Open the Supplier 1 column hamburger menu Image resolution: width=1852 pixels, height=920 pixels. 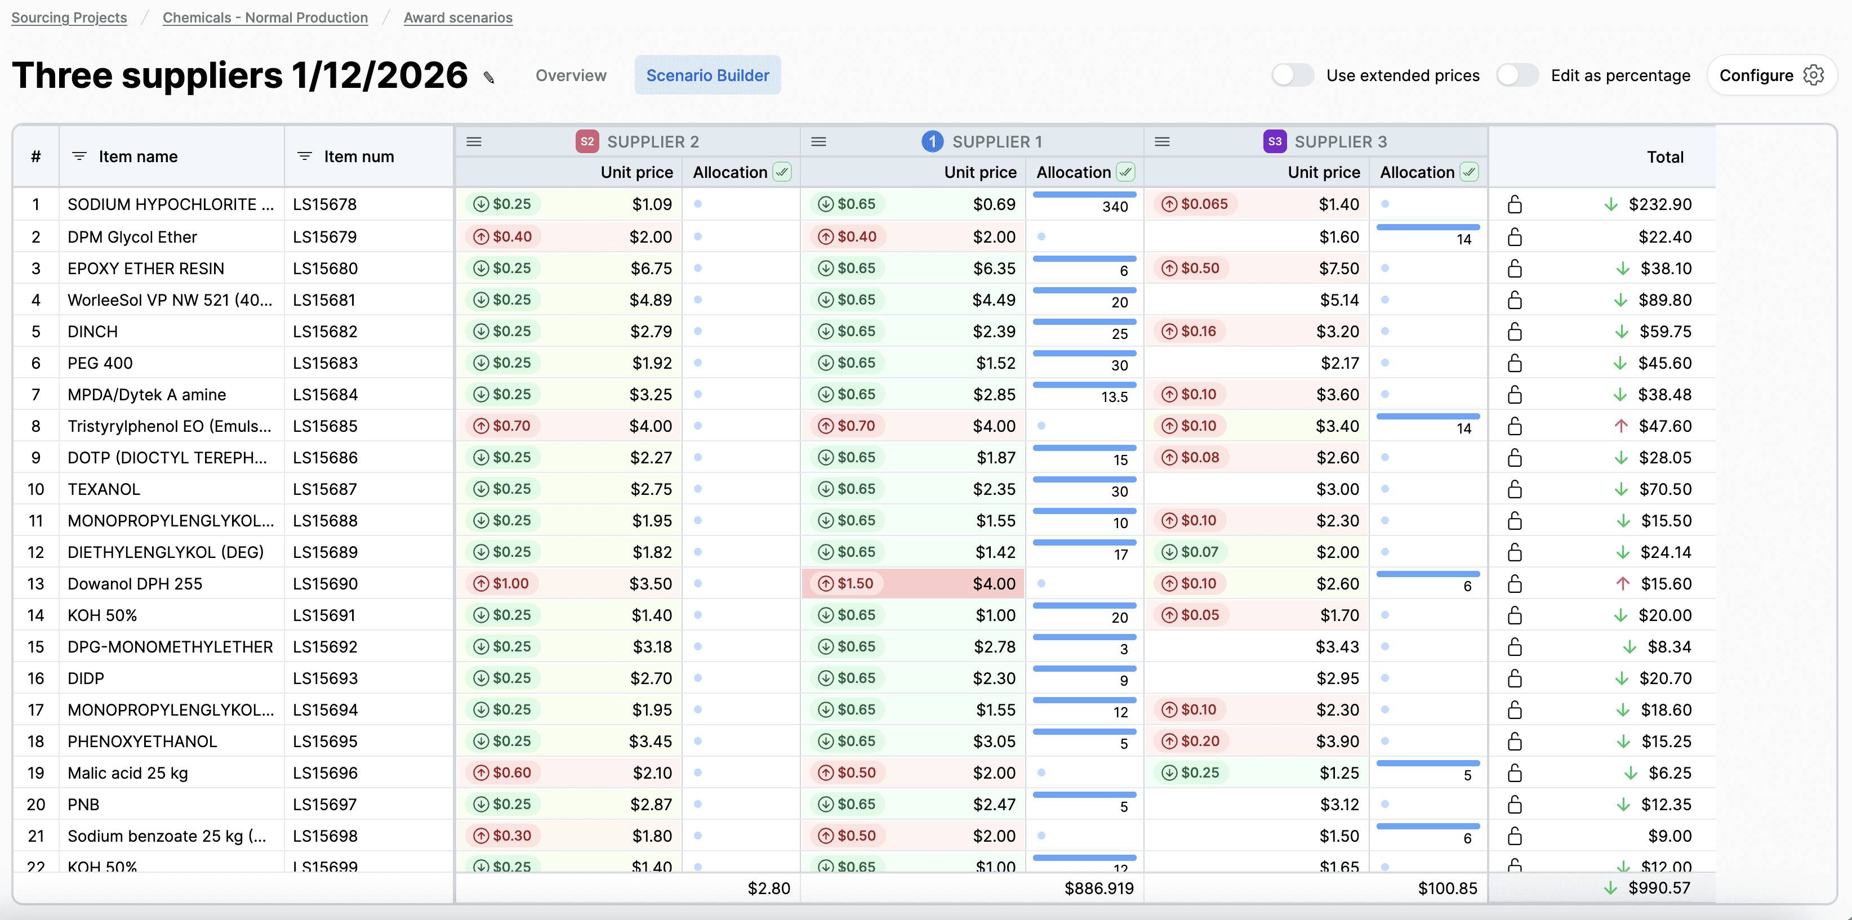(x=818, y=141)
